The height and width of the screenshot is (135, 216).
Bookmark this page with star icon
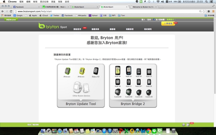coord(204,11)
